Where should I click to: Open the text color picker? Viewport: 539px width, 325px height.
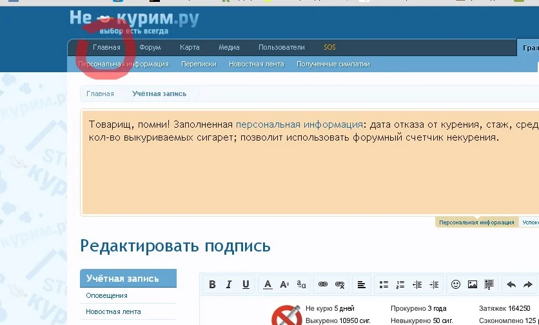pos(268,284)
